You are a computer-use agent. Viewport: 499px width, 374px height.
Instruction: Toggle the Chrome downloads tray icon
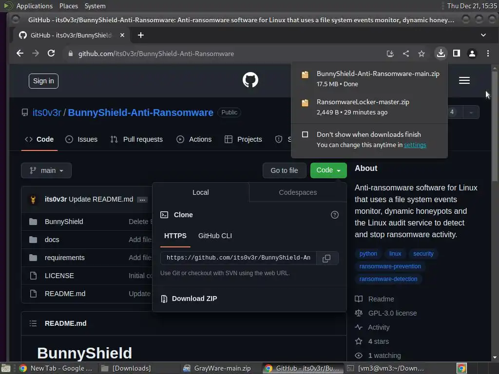(x=441, y=53)
